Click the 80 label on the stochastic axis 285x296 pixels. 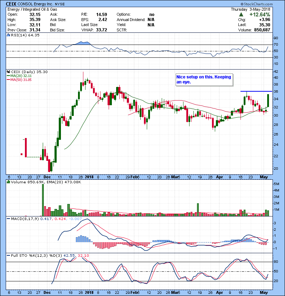click(x=276, y=262)
